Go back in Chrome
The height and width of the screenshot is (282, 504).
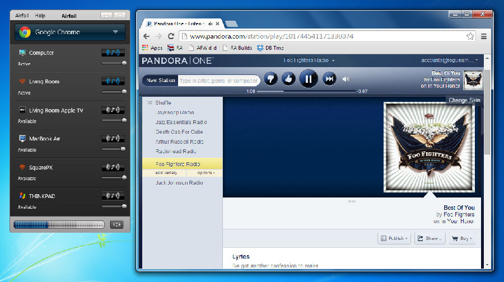click(x=147, y=36)
